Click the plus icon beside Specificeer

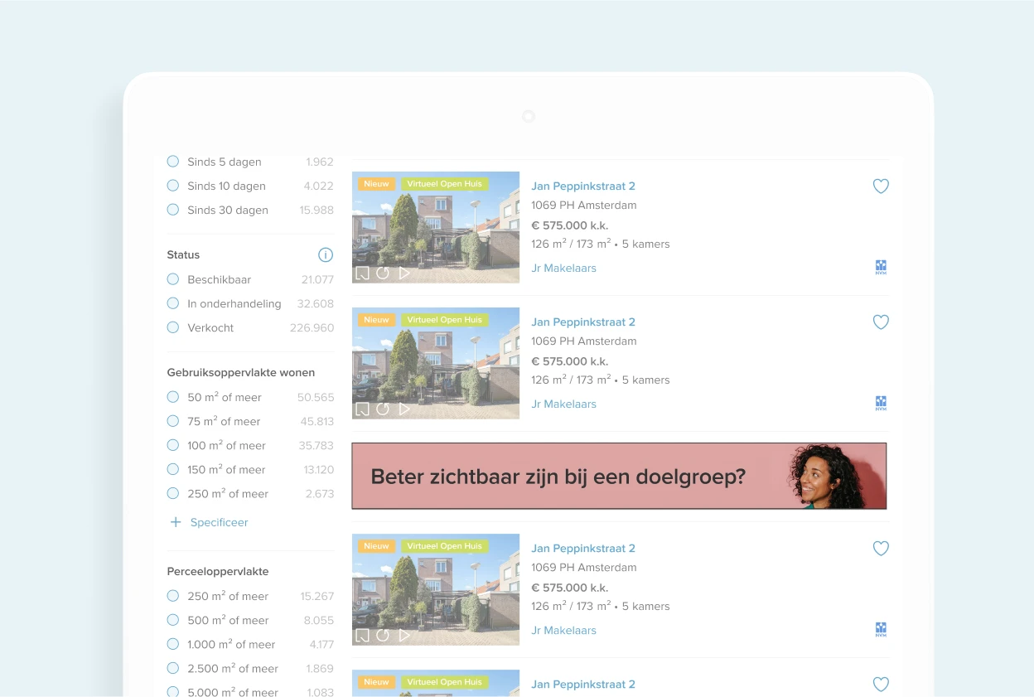tap(176, 522)
